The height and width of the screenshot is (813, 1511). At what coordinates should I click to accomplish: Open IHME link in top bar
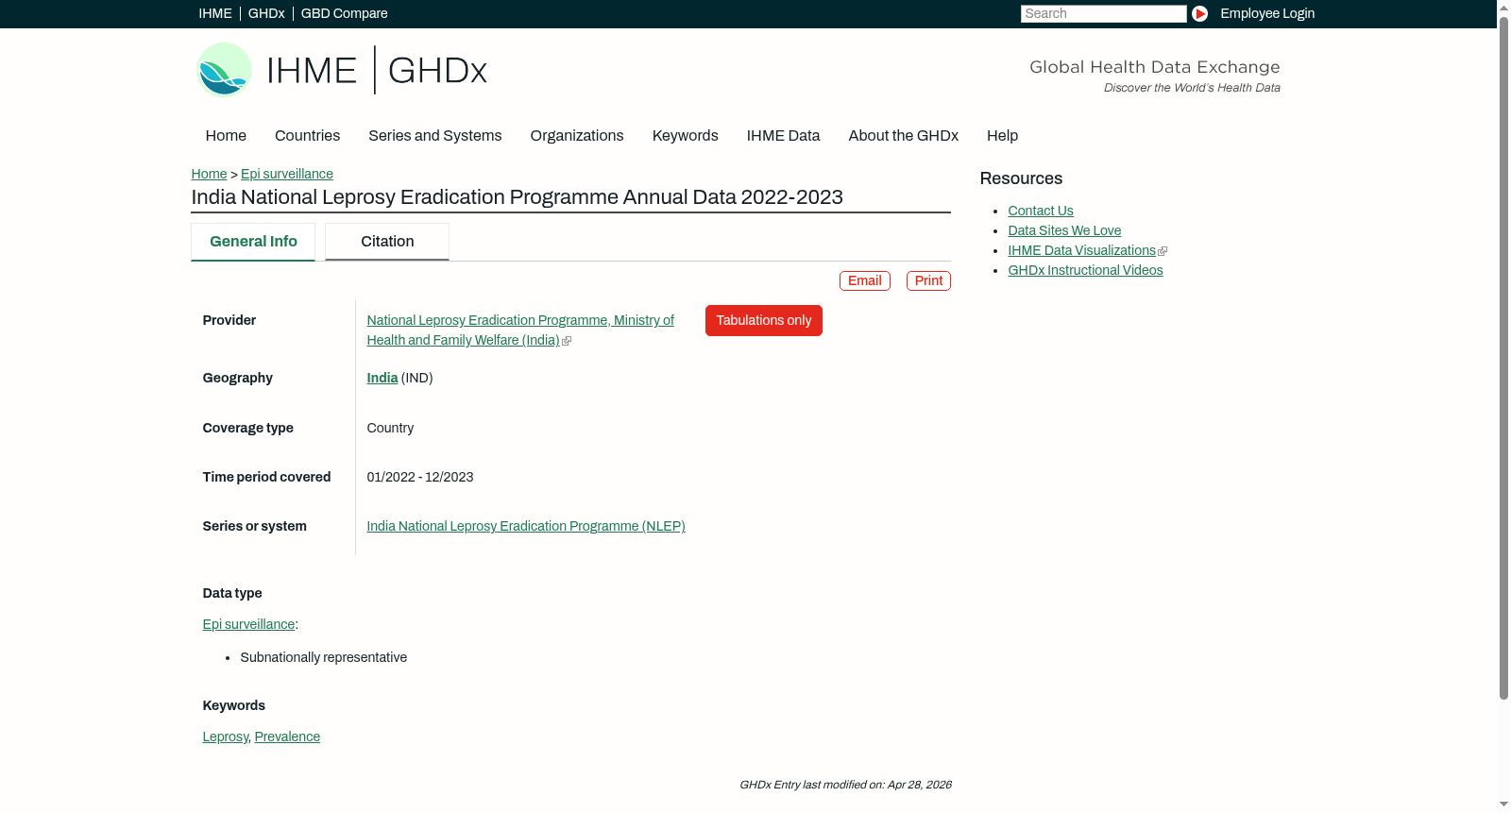(215, 13)
